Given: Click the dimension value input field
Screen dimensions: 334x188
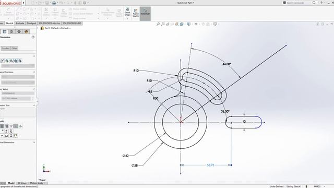Looking at the screenshot, I should (x=16, y=99).
